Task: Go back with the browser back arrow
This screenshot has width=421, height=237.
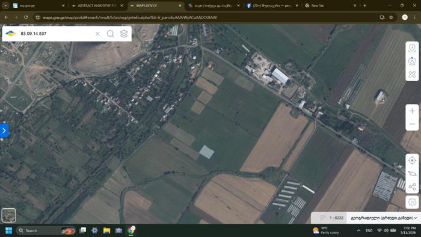Action: [x=7, y=17]
